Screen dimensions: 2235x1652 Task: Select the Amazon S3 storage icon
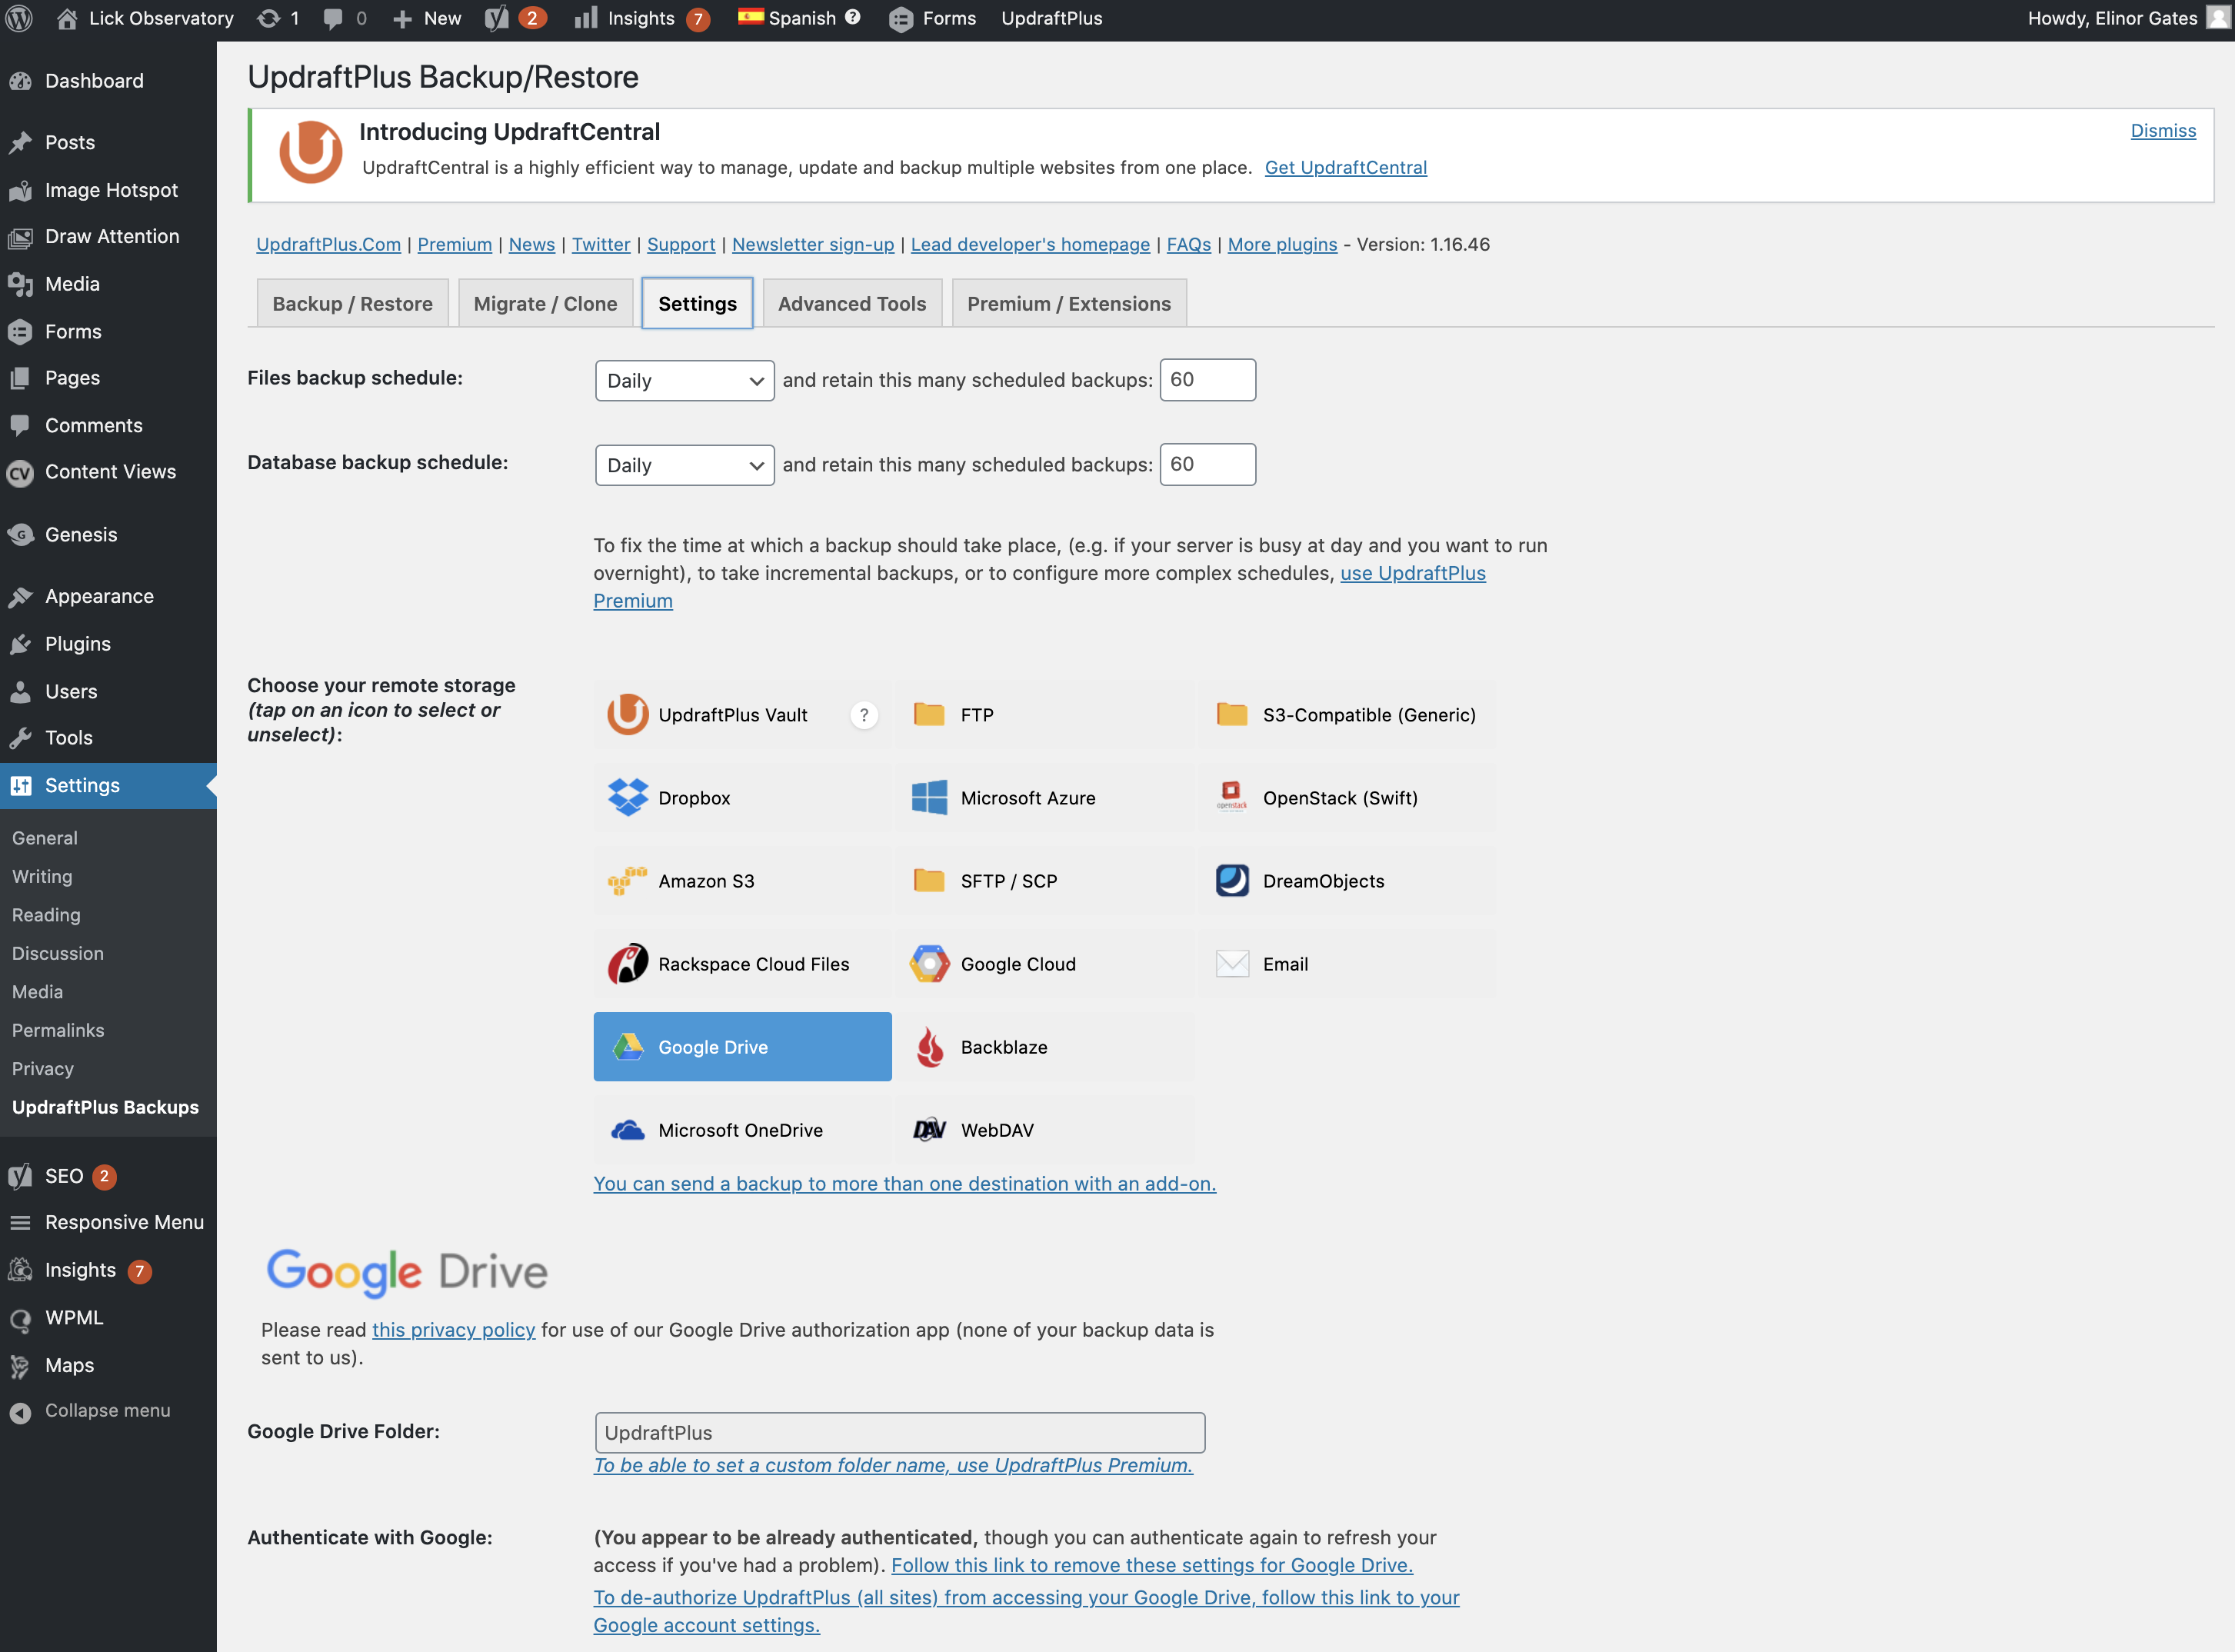click(x=628, y=880)
